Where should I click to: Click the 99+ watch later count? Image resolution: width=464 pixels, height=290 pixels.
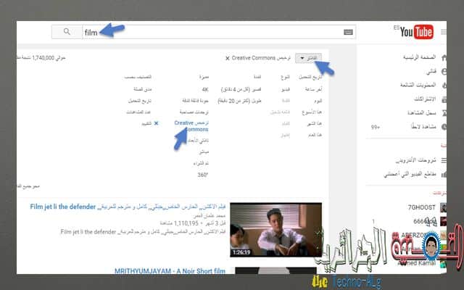pyautogui.click(x=376, y=127)
